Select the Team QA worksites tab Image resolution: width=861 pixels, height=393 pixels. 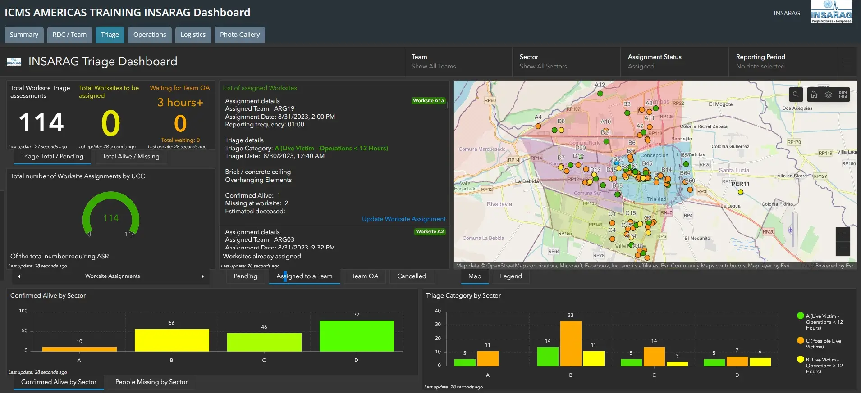click(365, 276)
